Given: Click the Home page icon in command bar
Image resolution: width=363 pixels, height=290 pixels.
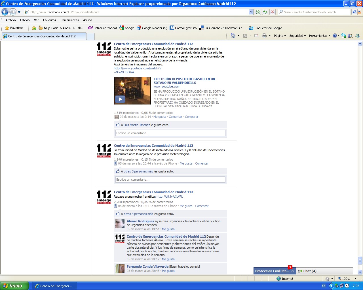Looking at the screenshot, I should point(233,36).
